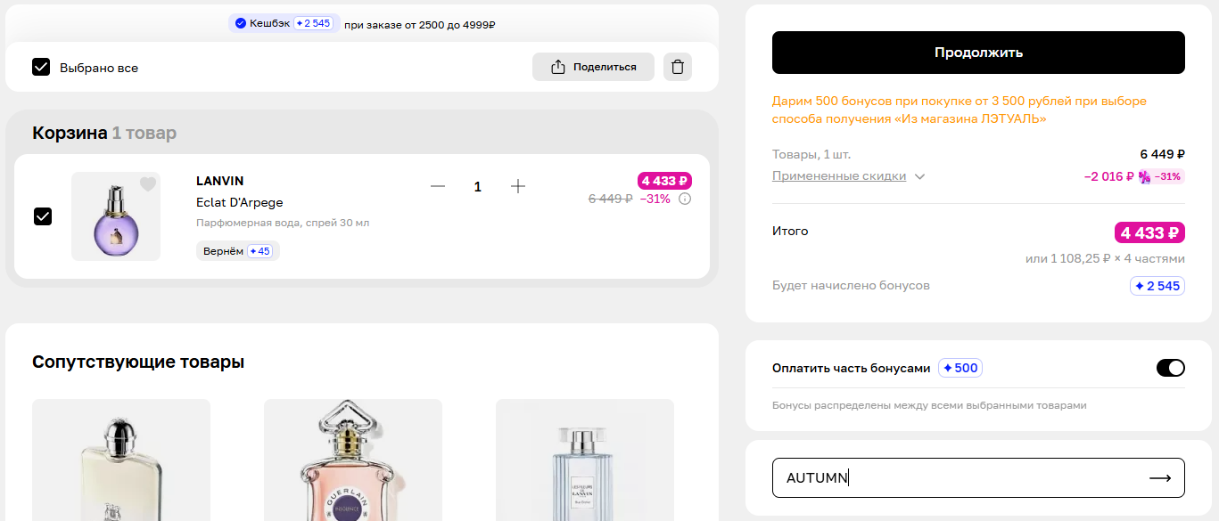
Task: Apply the promo code with the arrow icon
Action: 1160,478
